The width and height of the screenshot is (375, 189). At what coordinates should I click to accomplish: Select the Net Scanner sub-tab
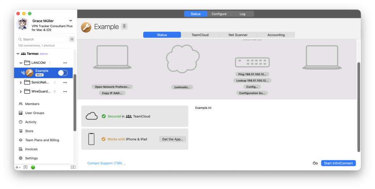click(x=238, y=35)
